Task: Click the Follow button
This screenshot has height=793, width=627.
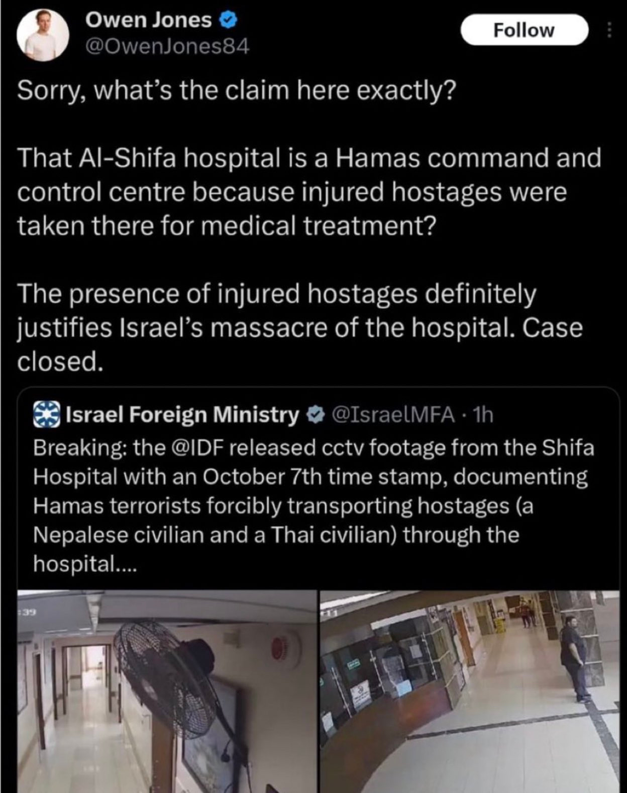Action: 524,30
